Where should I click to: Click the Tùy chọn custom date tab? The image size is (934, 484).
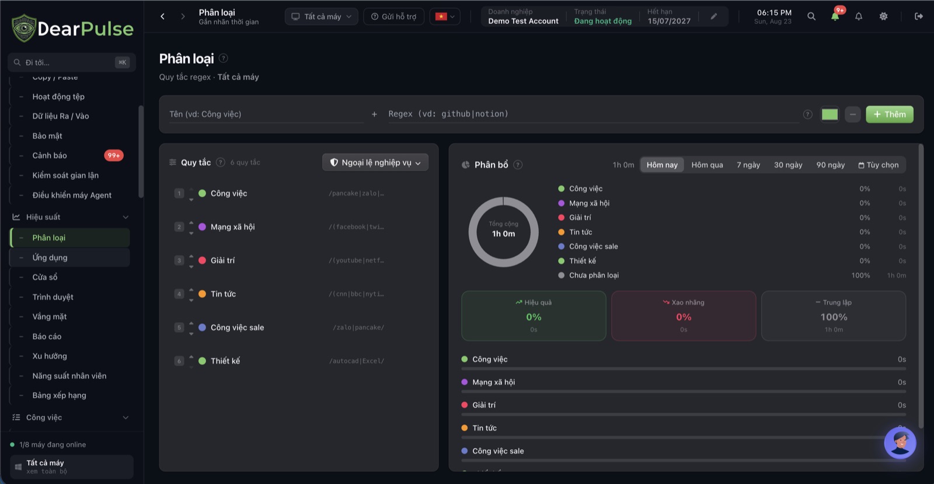point(879,165)
